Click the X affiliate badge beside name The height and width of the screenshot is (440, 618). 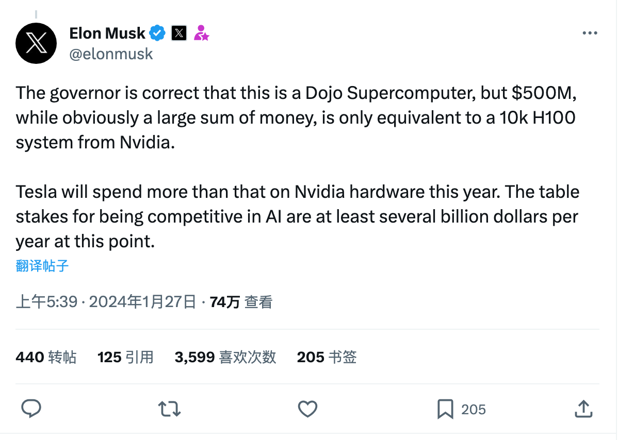[179, 33]
